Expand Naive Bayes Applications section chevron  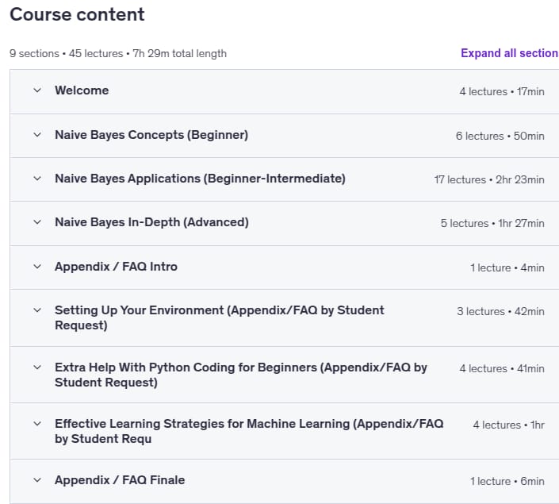pos(37,179)
